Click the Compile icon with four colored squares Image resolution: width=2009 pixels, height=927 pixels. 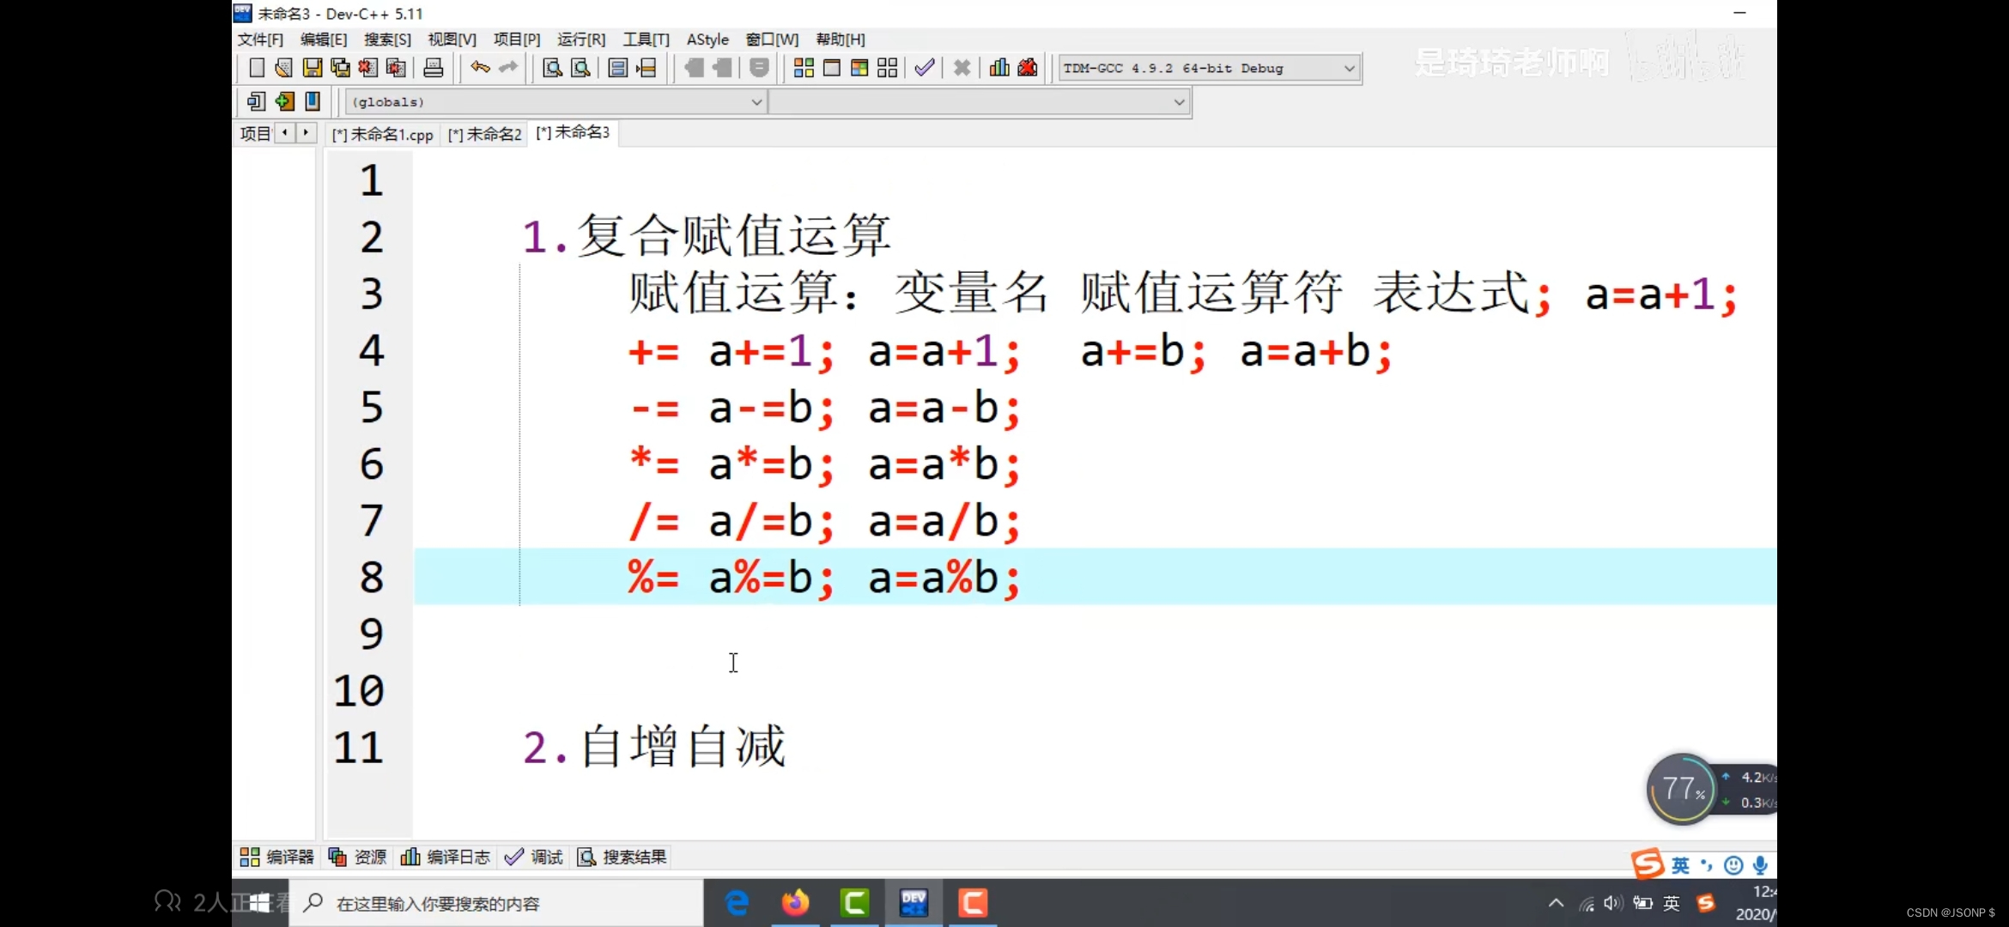coord(804,68)
